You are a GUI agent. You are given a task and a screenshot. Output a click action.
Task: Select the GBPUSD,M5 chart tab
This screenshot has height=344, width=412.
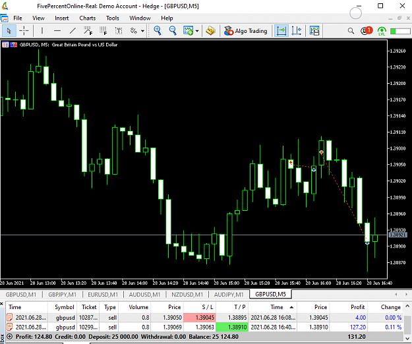[x=270, y=295]
